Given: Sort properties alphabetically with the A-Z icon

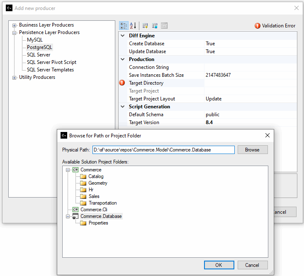Looking at the screenshot, I should 133,26.
